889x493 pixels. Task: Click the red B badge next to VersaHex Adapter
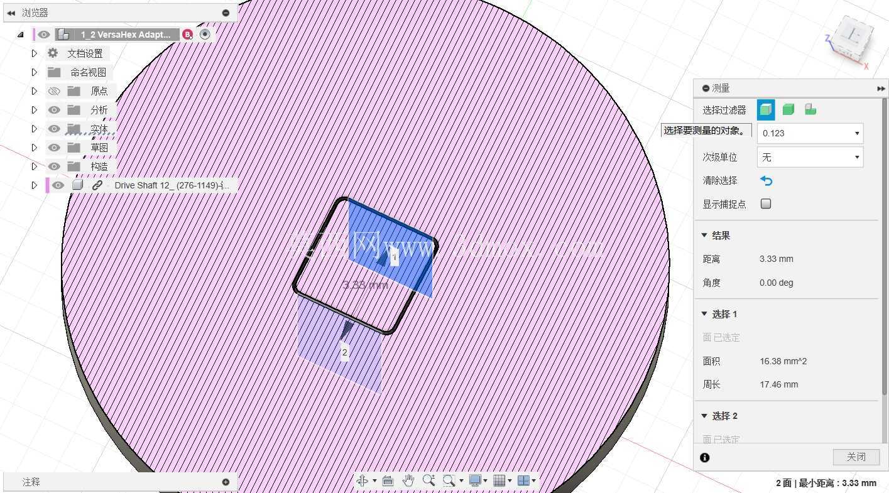tap(187, 35)
